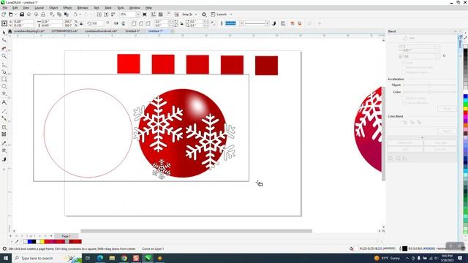Click the Full-screen preview icon
The height and width of the screenshot is (263, 468).
[145, 15]
